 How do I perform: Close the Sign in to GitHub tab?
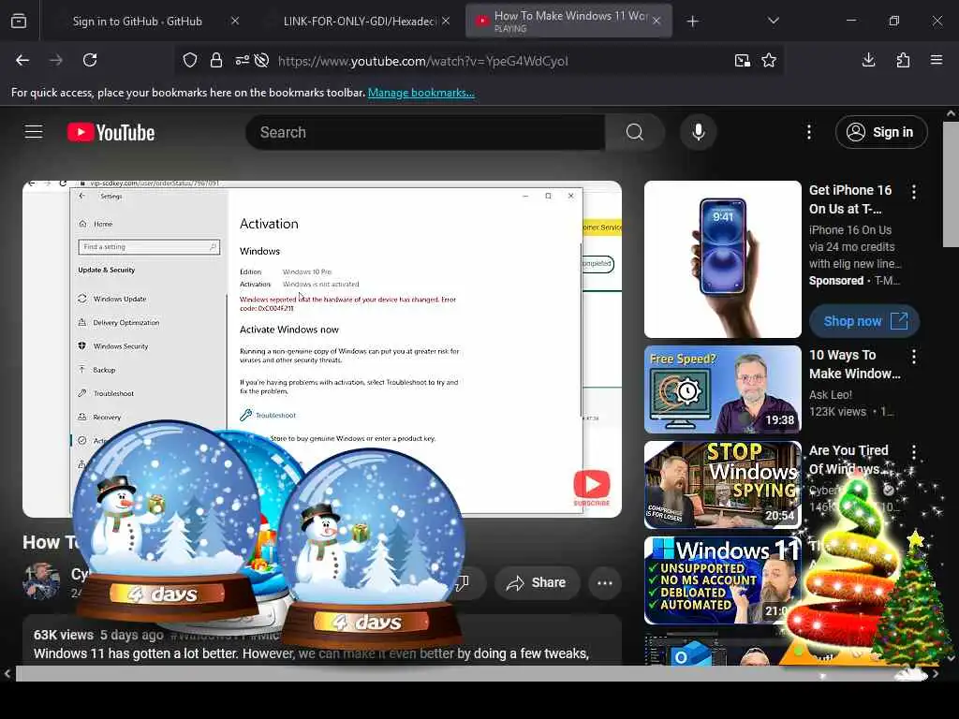click(x=235, y=21)
